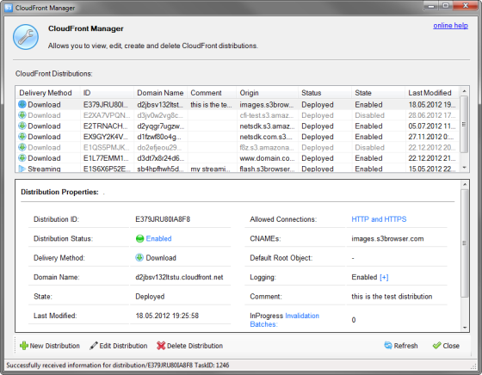Open the online help link

tap(450, 26)
